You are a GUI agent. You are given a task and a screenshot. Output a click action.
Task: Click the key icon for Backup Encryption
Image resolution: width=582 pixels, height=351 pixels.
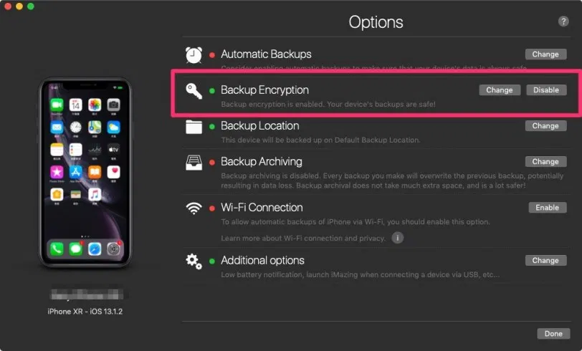pos(194,91)
